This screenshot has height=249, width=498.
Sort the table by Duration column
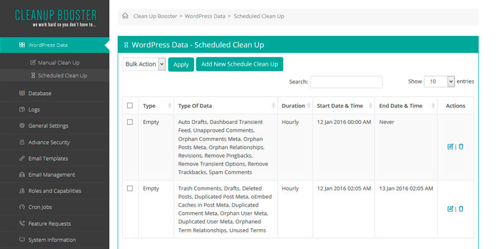tap(293, 106)
